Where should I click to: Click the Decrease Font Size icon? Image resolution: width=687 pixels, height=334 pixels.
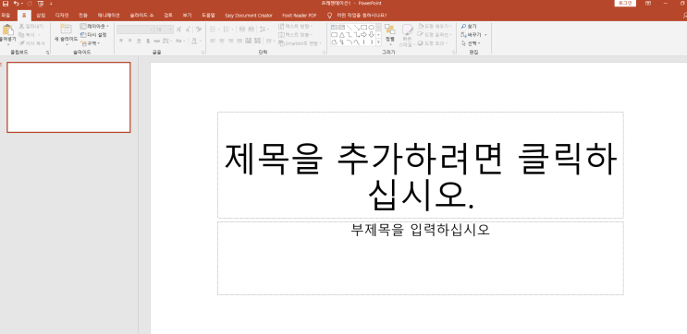click(x=188, y=30)
